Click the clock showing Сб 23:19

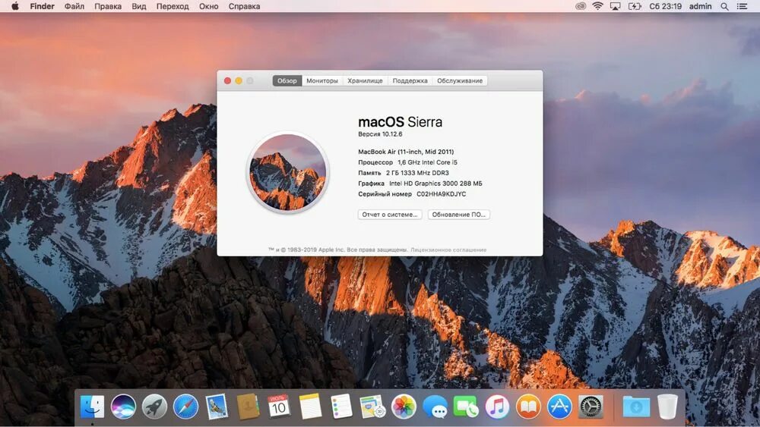point(665,6)
